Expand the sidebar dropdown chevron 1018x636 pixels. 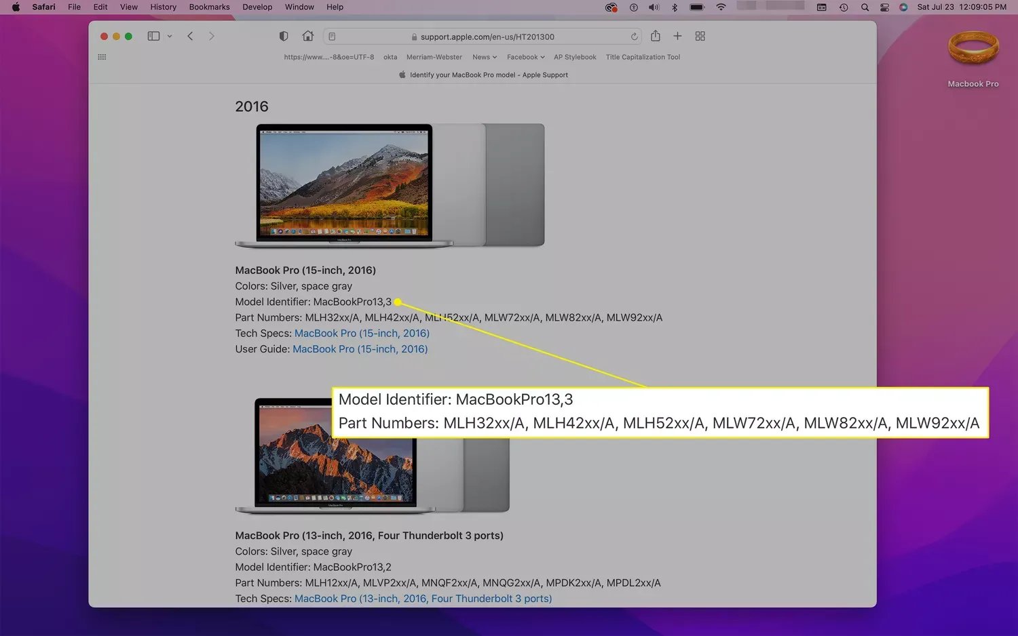(x=170, y=37)
